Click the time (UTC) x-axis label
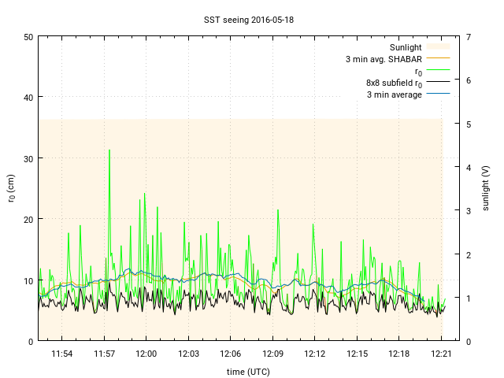The width and height of the screenshot is (504, 378). [248, 371]
